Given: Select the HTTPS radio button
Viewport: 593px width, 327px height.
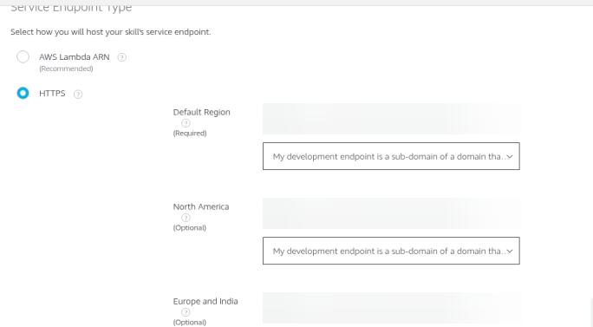Looking at the screenshot, I should (x=23, y=93).
